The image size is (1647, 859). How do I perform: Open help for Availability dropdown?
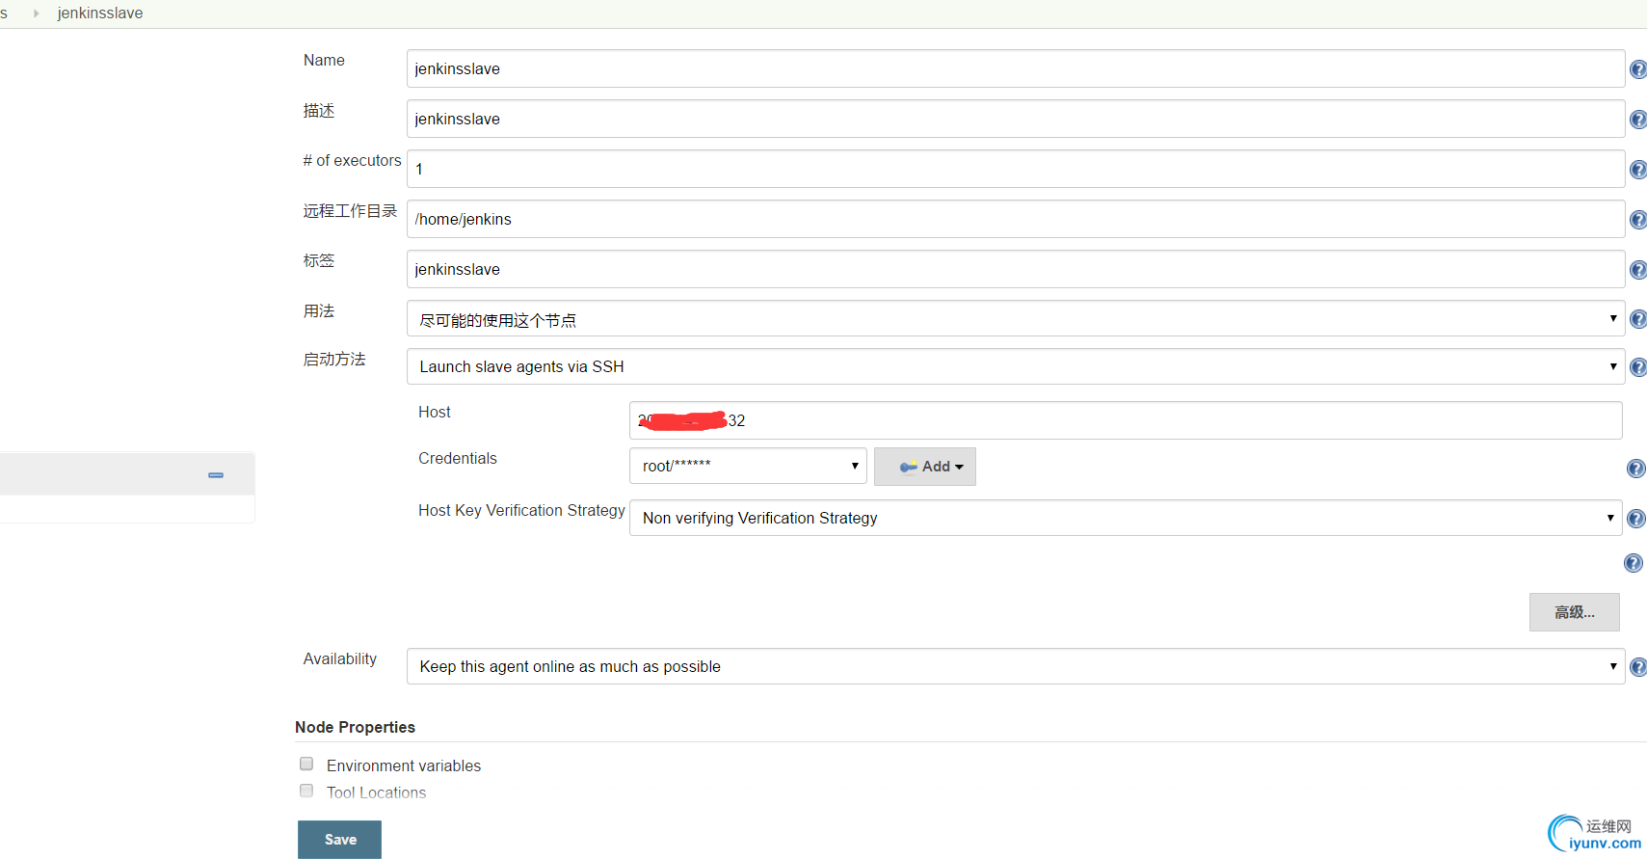(x=1637, y=667)
